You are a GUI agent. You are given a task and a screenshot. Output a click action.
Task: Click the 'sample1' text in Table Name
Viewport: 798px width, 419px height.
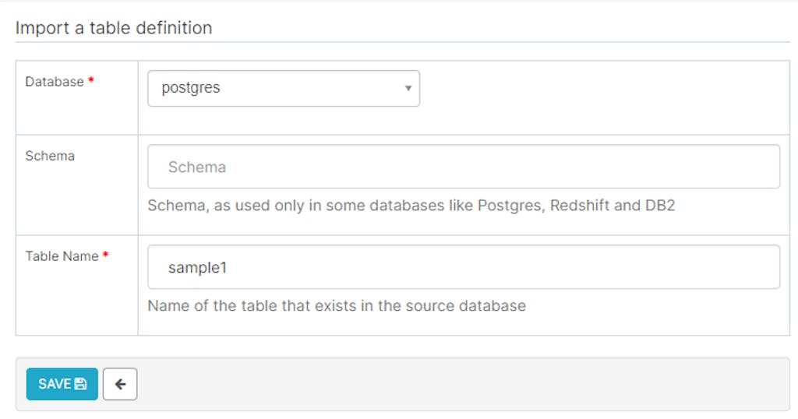click(x=197, y=267)
